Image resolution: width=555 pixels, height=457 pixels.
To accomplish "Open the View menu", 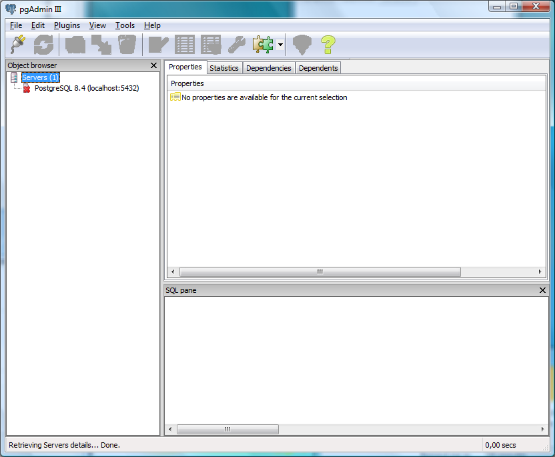I will [97, 25].
